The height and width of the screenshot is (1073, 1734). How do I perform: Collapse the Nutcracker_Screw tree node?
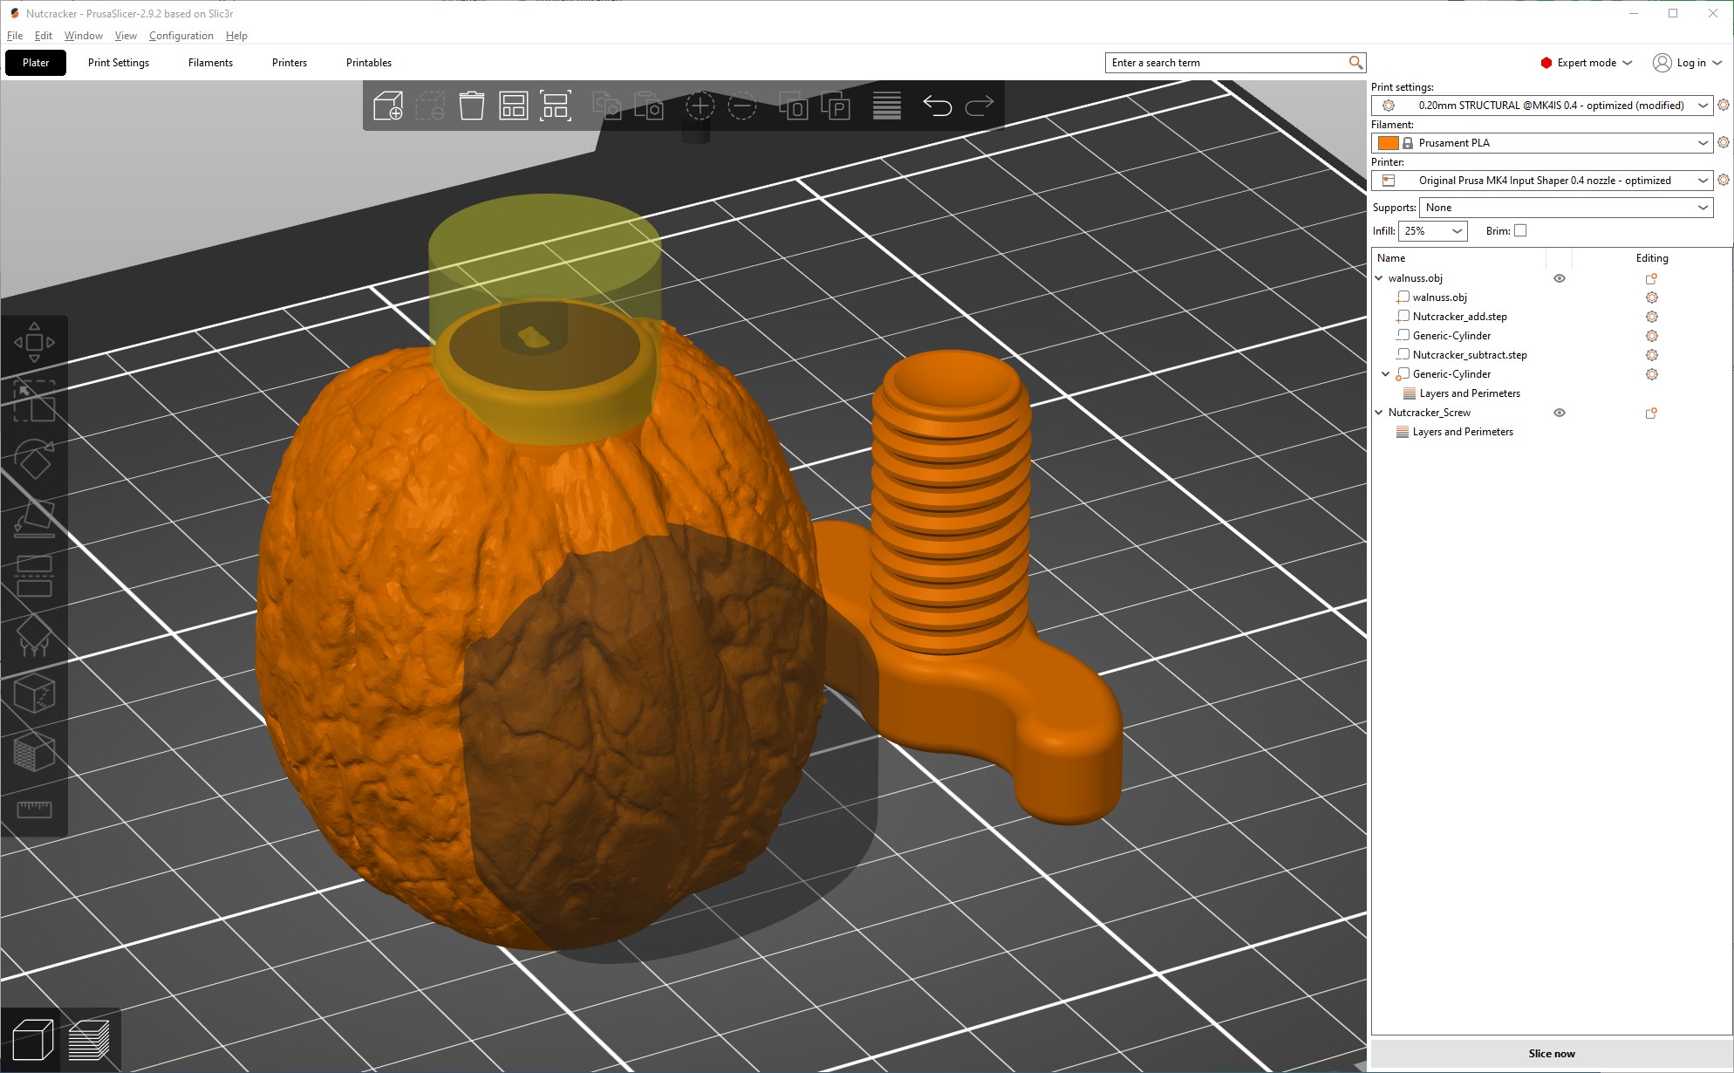click(x=1379, y=413)
